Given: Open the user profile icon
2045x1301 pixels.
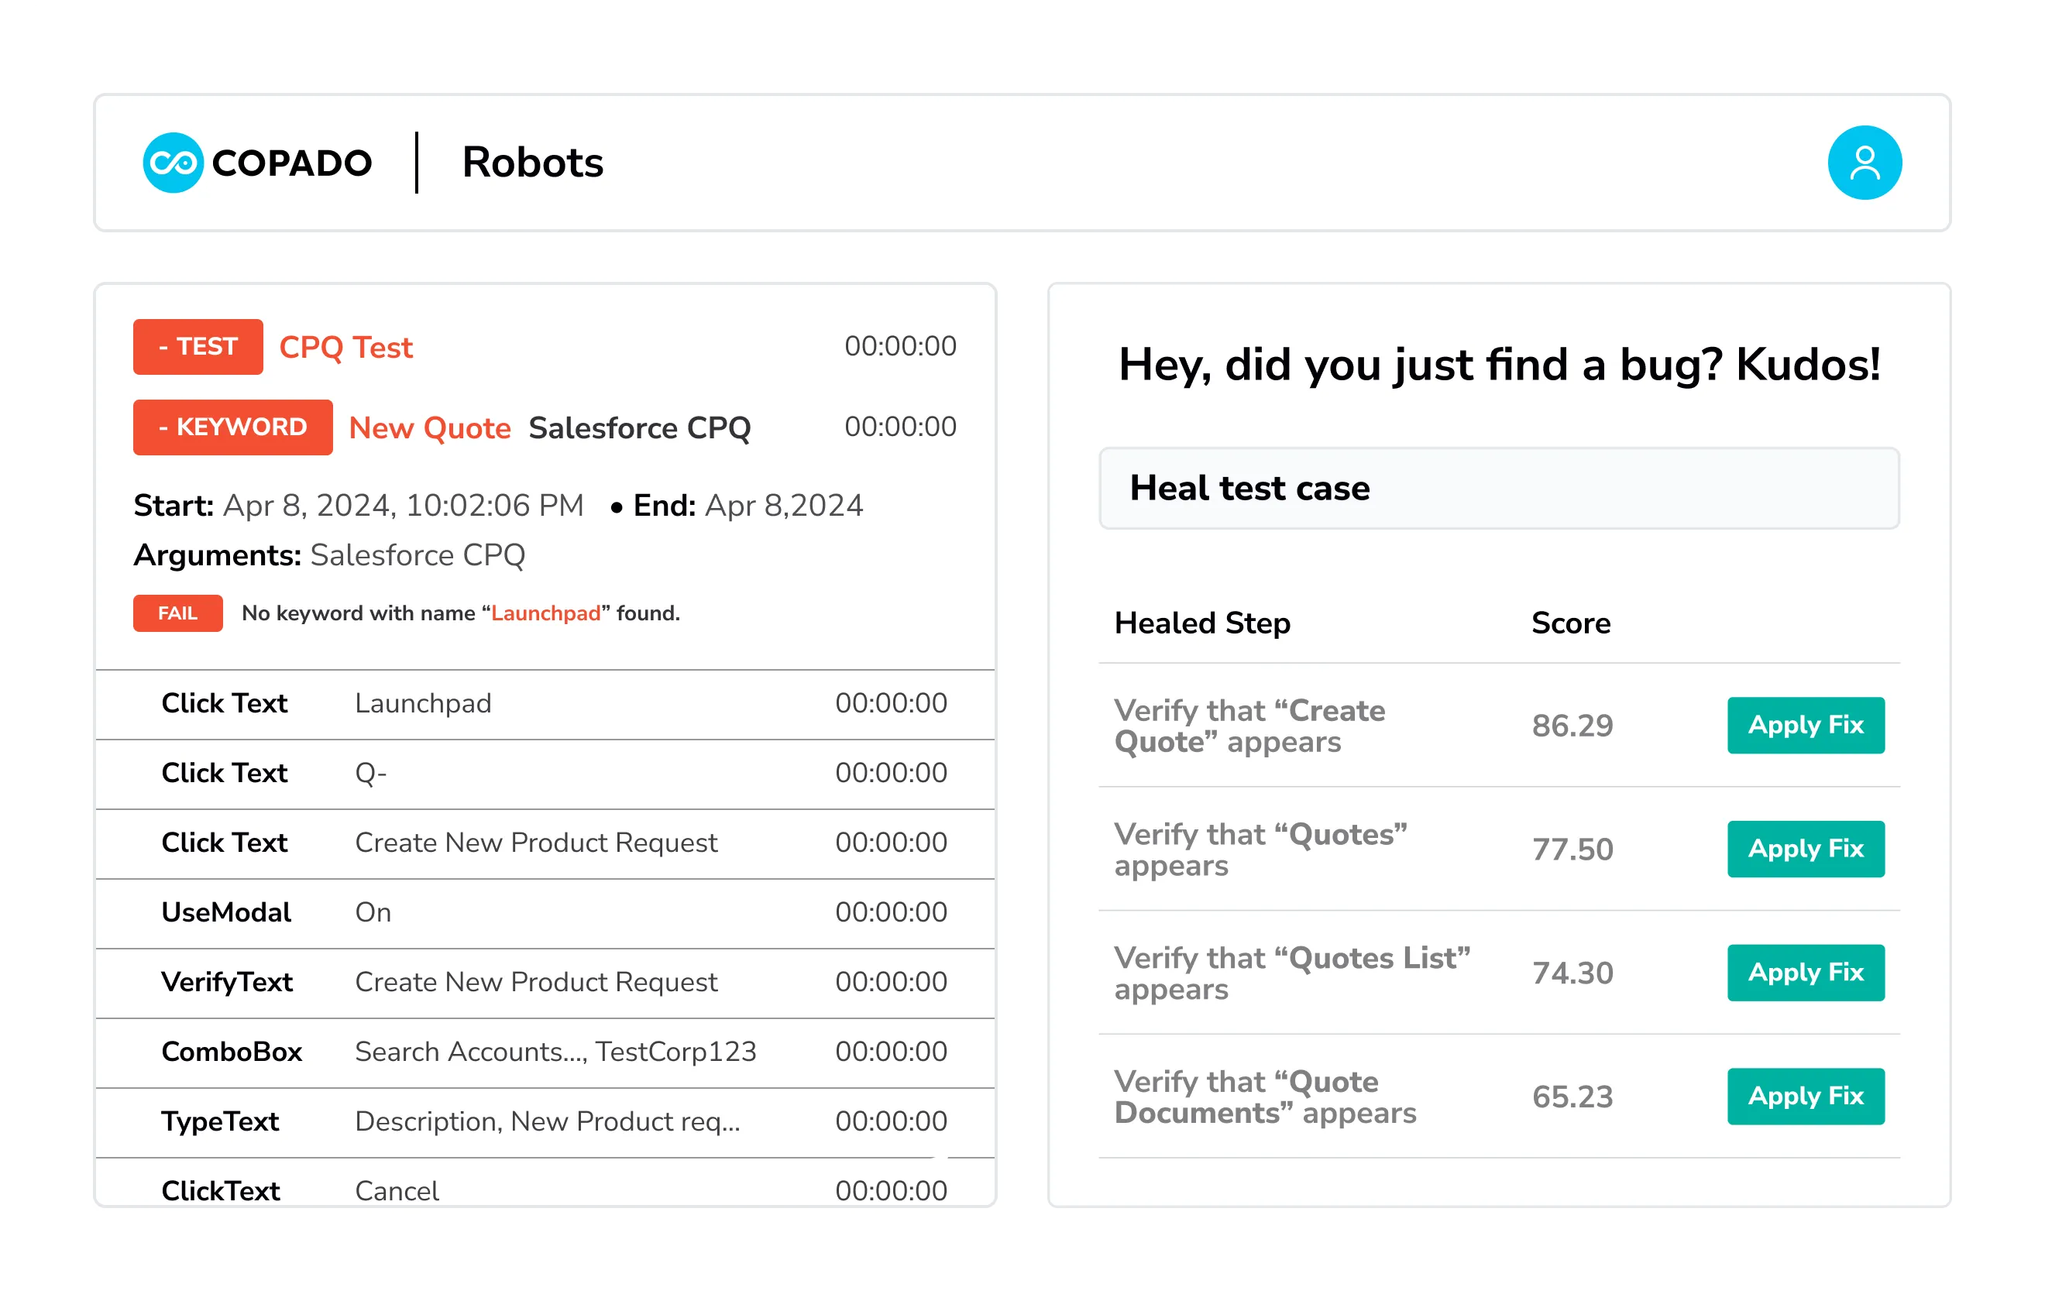Looking at the screenshot, I should (1865, 162).
